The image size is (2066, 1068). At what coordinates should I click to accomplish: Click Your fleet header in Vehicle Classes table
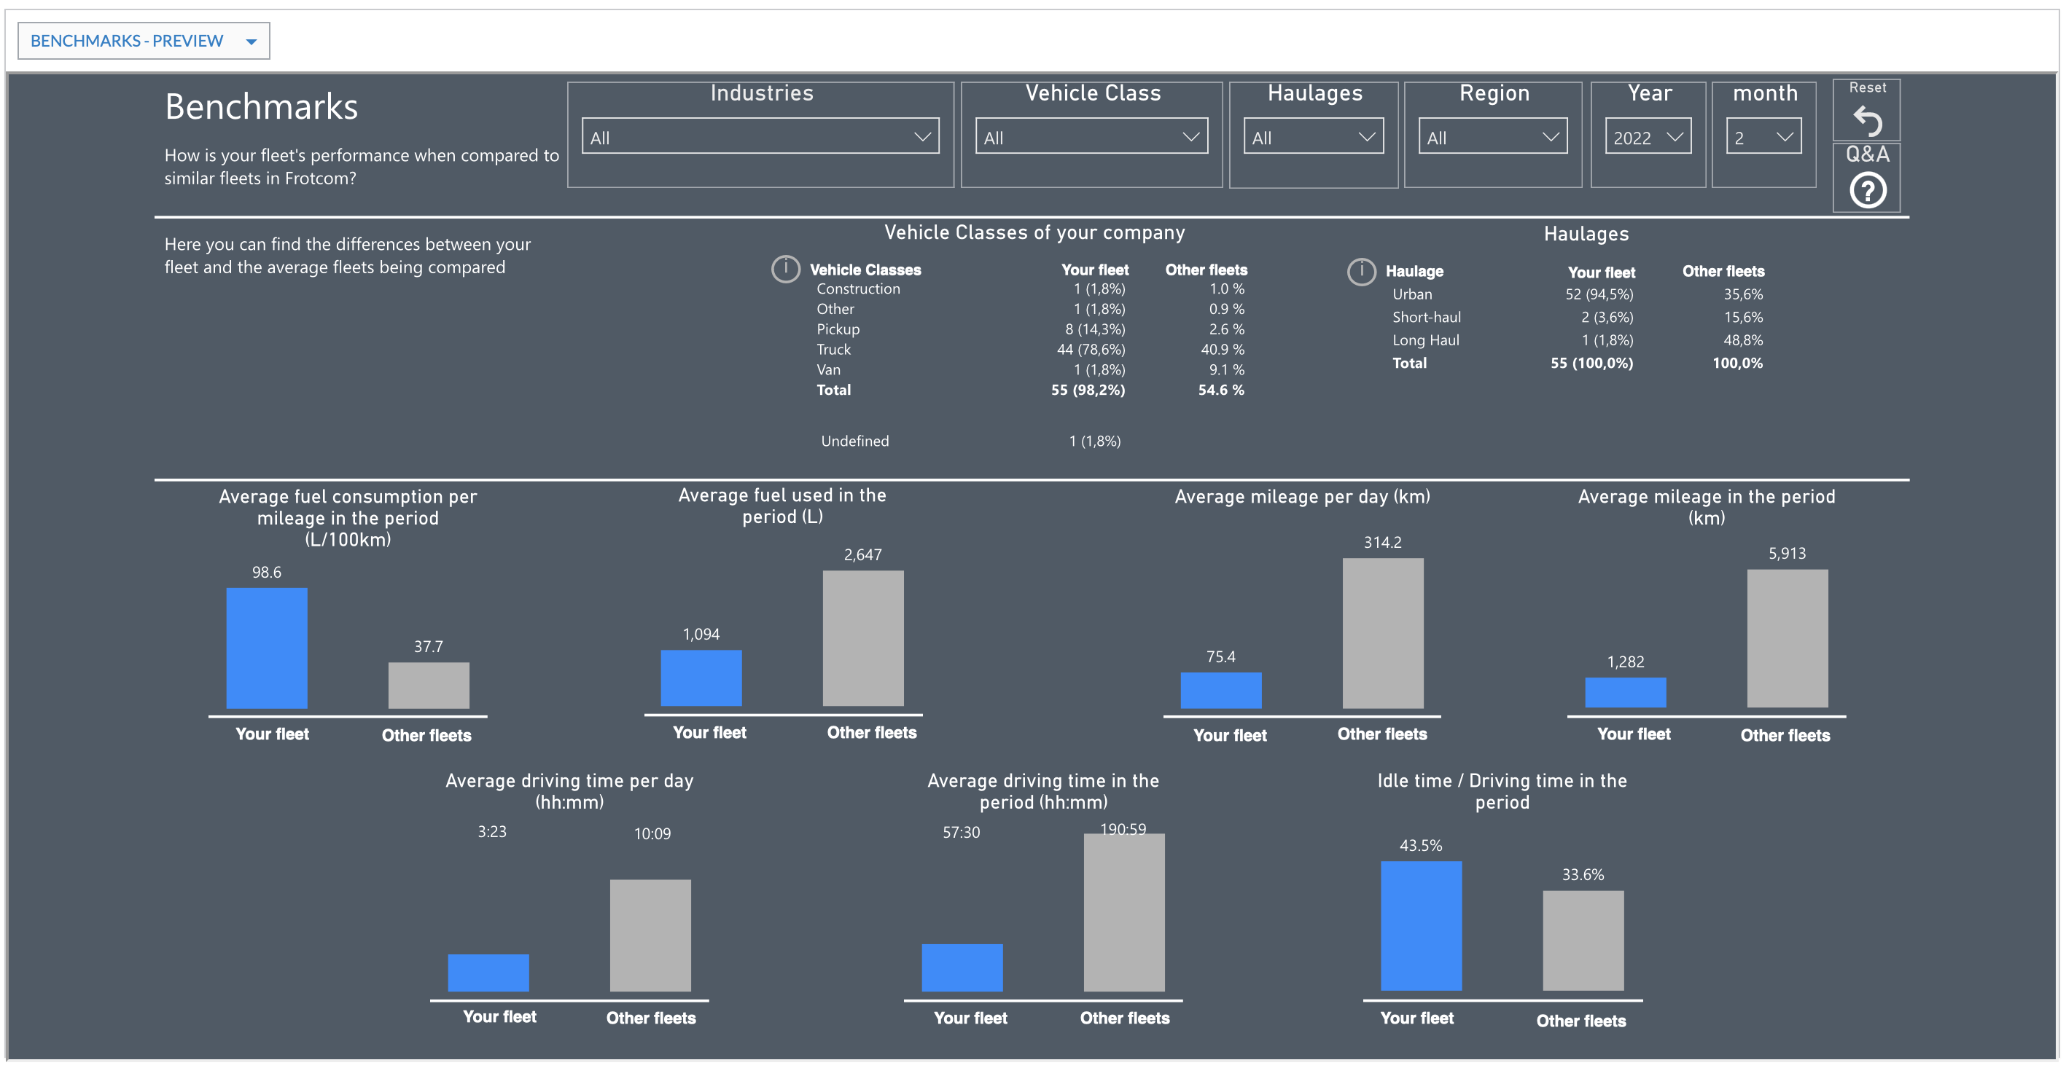(1095, 270)
